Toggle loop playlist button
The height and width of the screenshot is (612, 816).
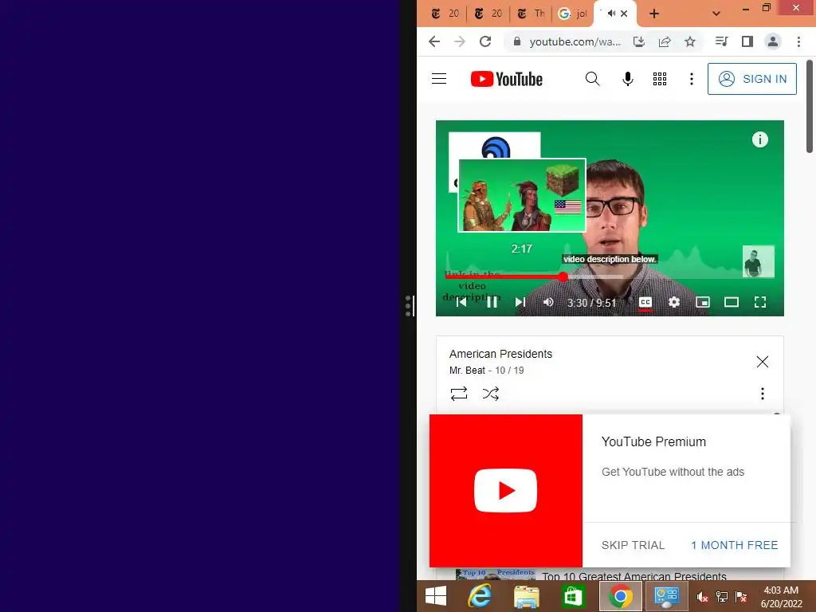point(458,394)
